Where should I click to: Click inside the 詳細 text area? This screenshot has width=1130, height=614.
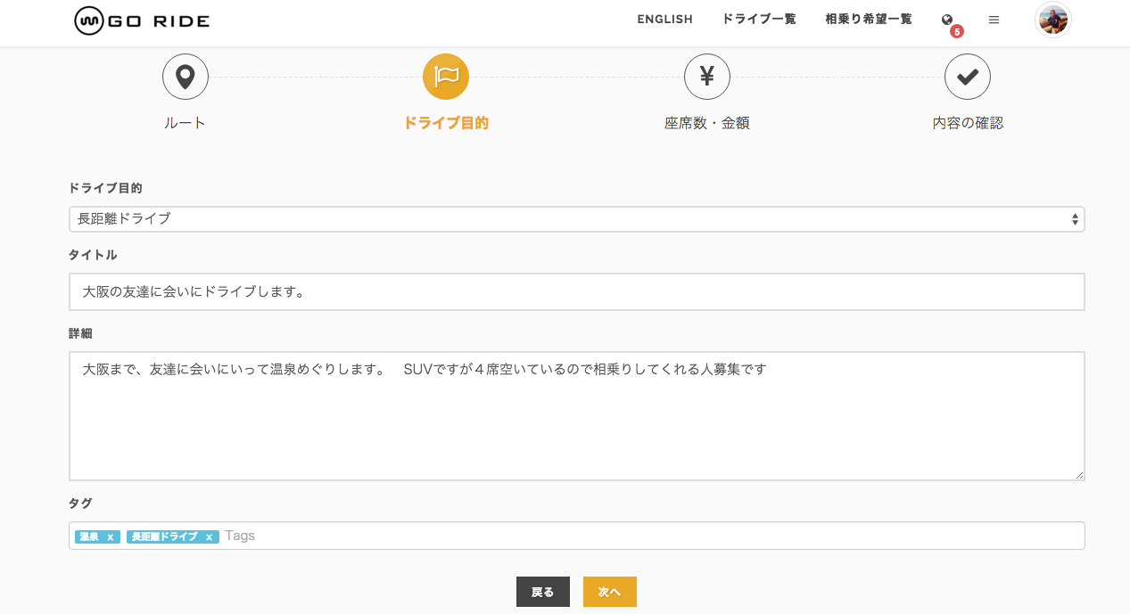point(576,416)
